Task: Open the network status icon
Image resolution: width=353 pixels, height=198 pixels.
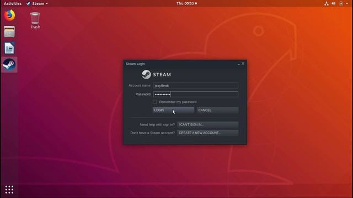Action: pos(326,3)
